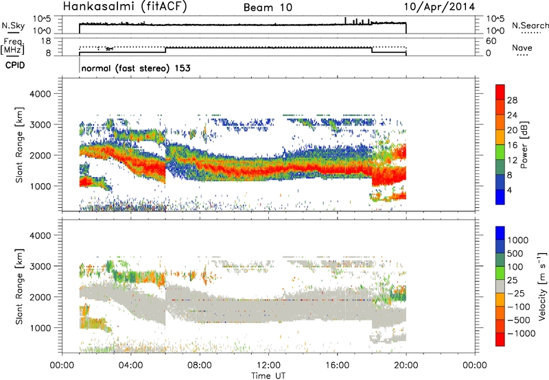Click the Slant Range label of power panel
Screen dimensions: 549x380
19,145
